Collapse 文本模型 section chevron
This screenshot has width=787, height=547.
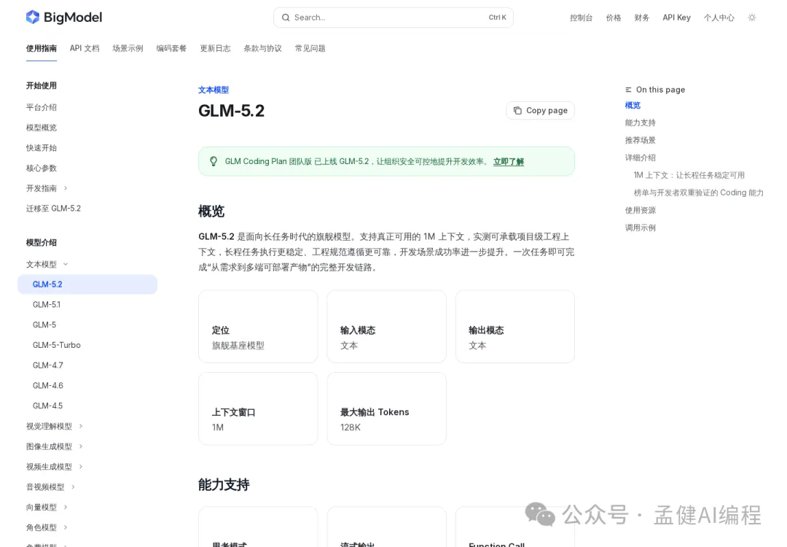pos(66,264)
